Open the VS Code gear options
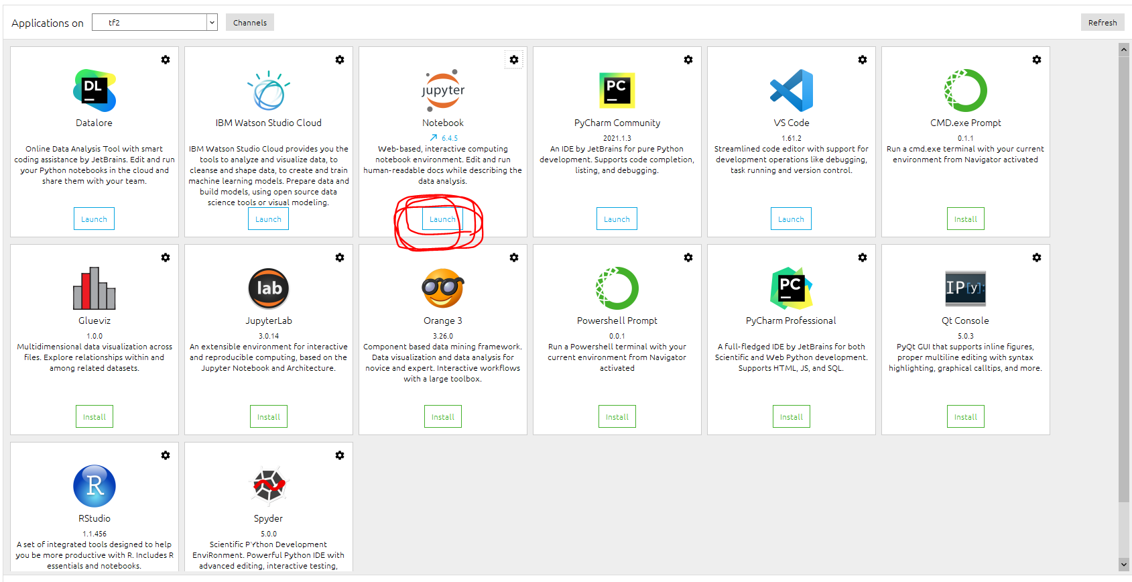The width and height of the screenshot is (1132, 582). (863, 60)
